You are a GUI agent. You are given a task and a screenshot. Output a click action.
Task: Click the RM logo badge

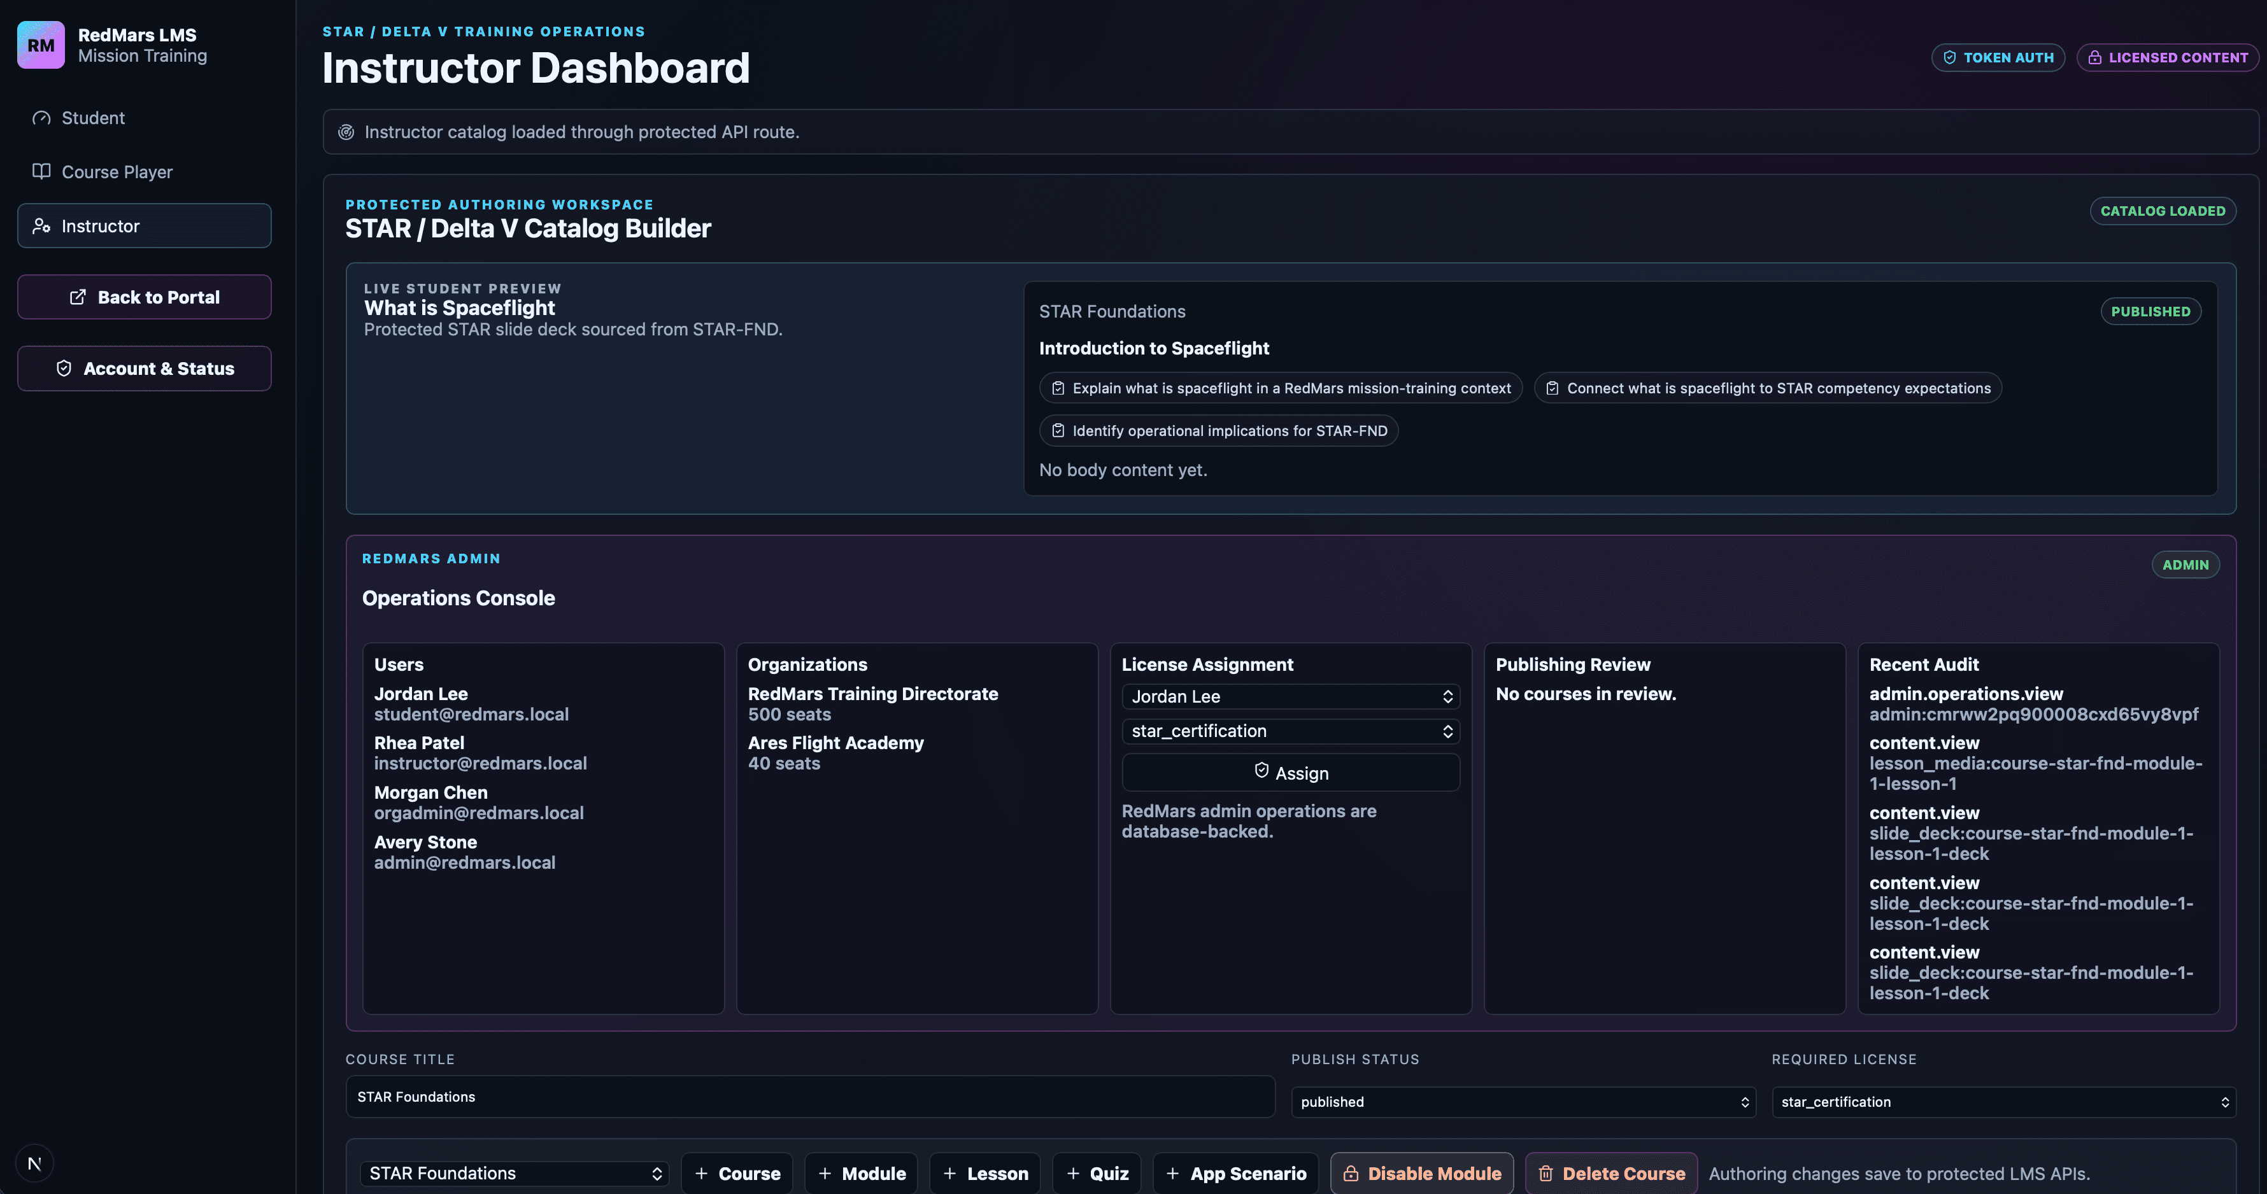pyautogui.click(x=41, y=45)
